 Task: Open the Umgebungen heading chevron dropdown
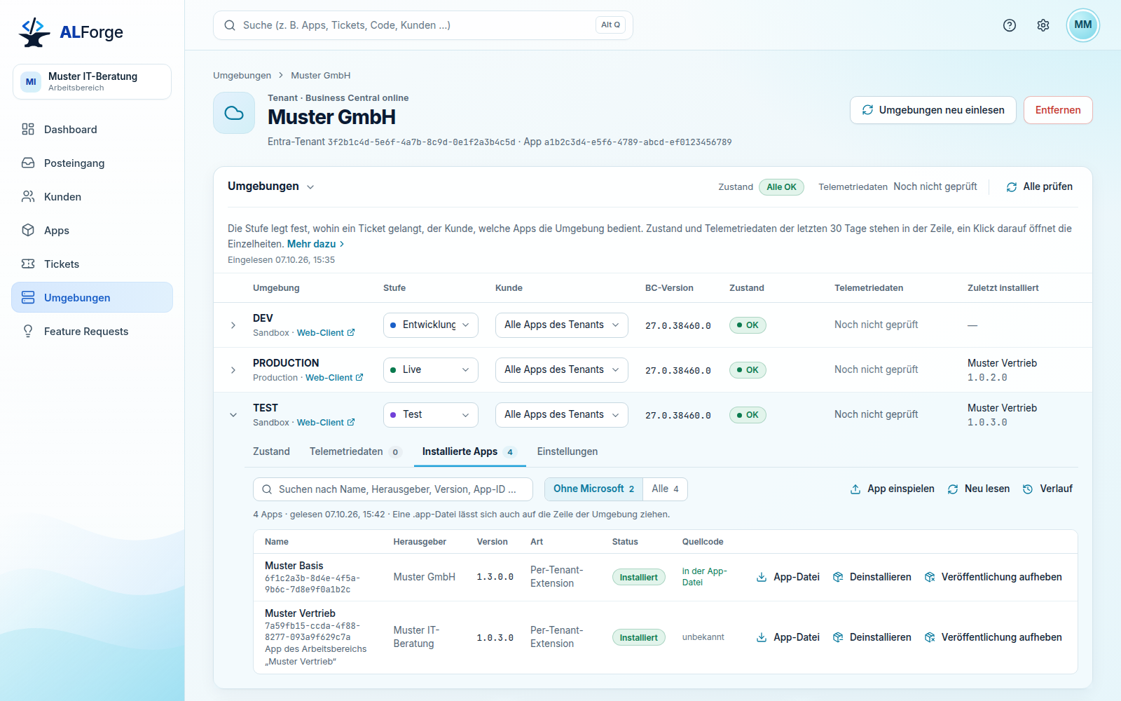[310, 187]
